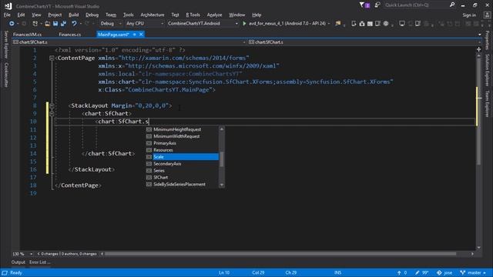Image resolution: width=493 pixels, height=277 pixels.
Task: Click the pencil pending changes indicator
Action: (x=421, y=272)
